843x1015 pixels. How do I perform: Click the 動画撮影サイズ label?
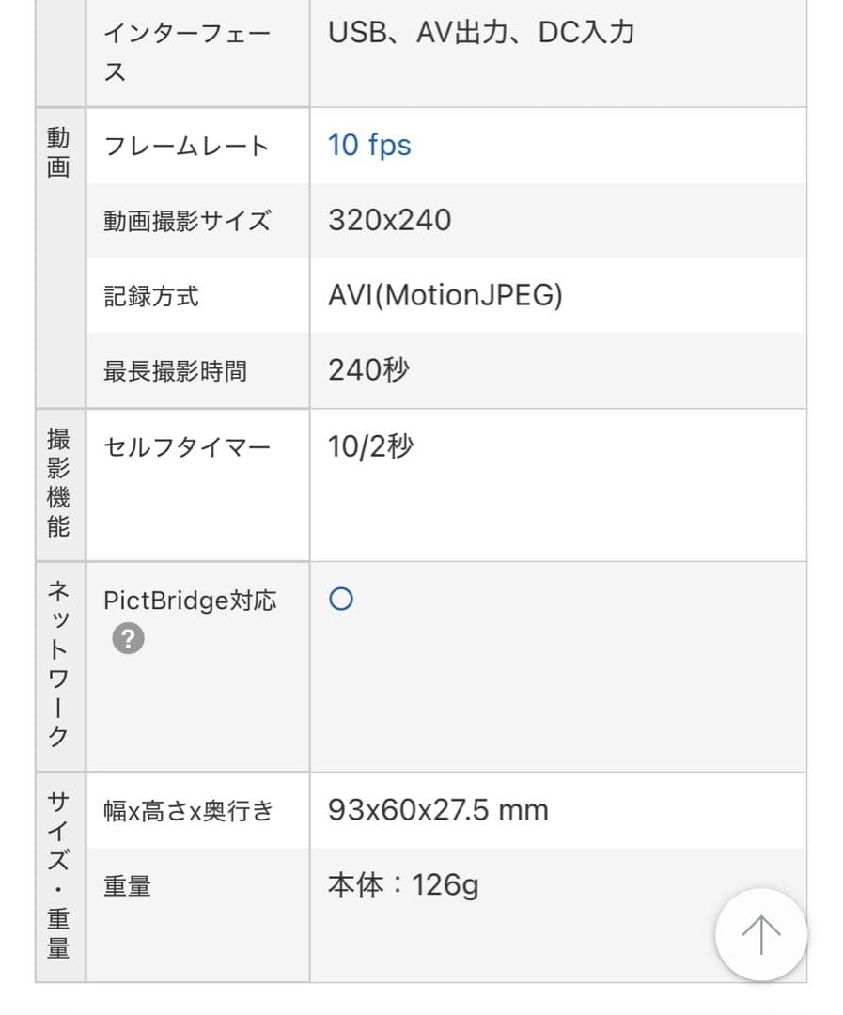pyautogui.click(x=186, y=222)
